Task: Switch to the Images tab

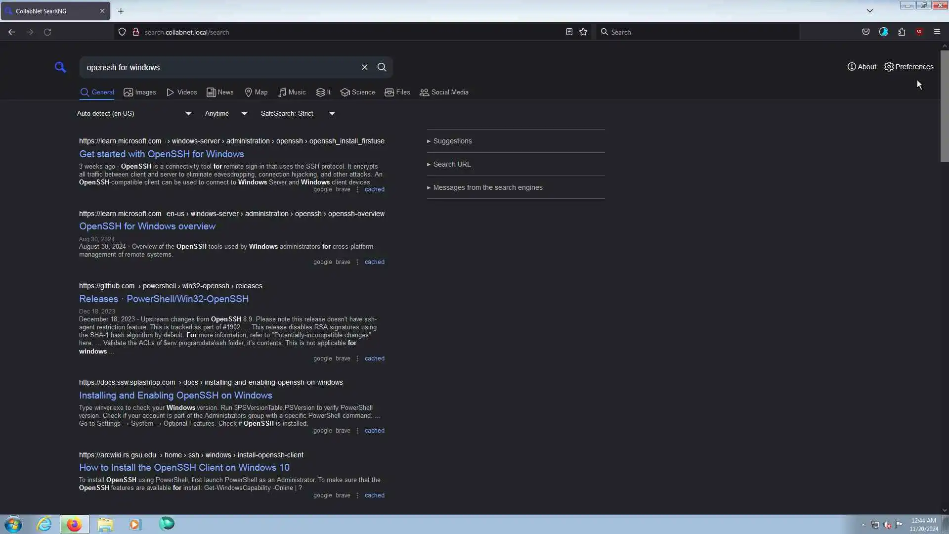Action: (140, 92)
